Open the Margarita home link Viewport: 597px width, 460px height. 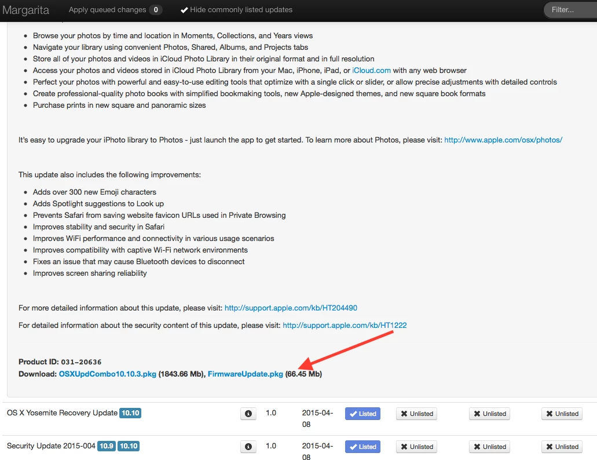(x=25, y=10)
